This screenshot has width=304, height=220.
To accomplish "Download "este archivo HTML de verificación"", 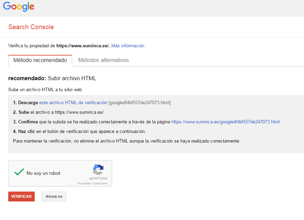I will (73, 102).
